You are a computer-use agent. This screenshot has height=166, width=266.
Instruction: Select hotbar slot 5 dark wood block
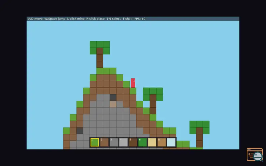click(133, 142)
